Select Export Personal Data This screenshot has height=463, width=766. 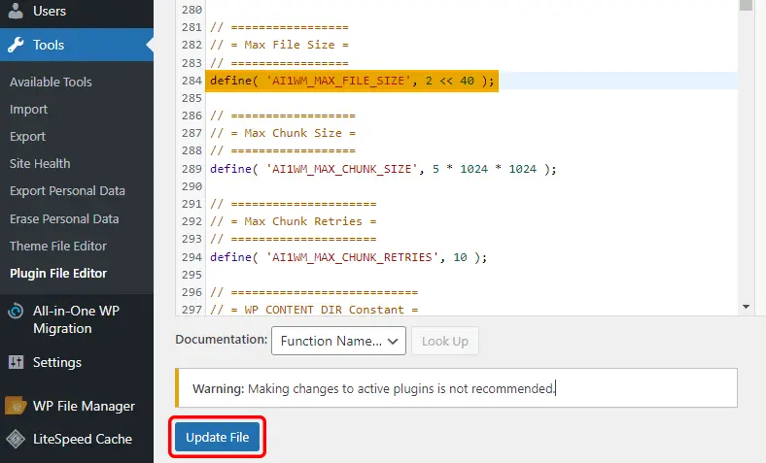click(67, 191)
